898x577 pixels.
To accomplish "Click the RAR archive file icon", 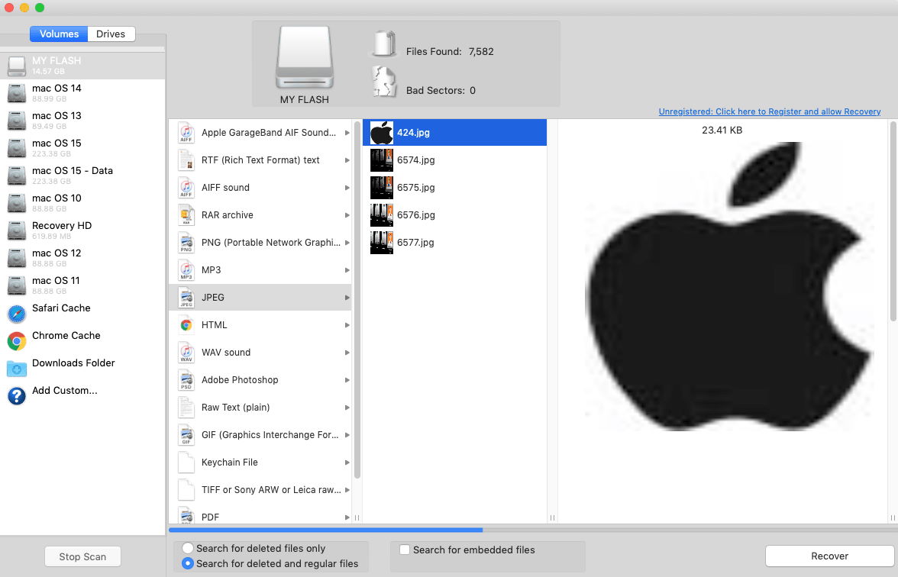I will [186, 215].
